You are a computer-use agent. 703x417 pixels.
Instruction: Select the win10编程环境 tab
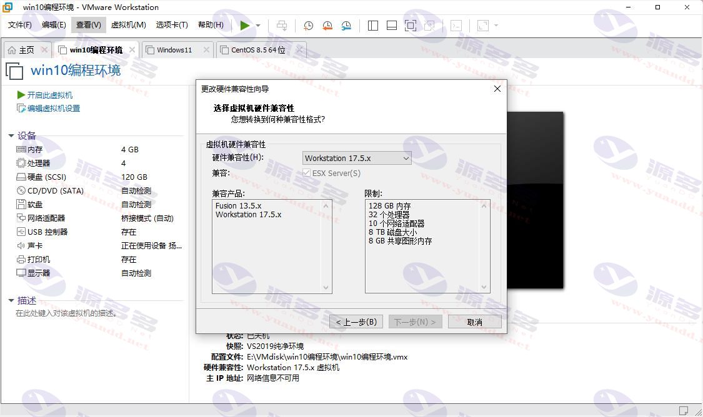[x=96, y=50]
